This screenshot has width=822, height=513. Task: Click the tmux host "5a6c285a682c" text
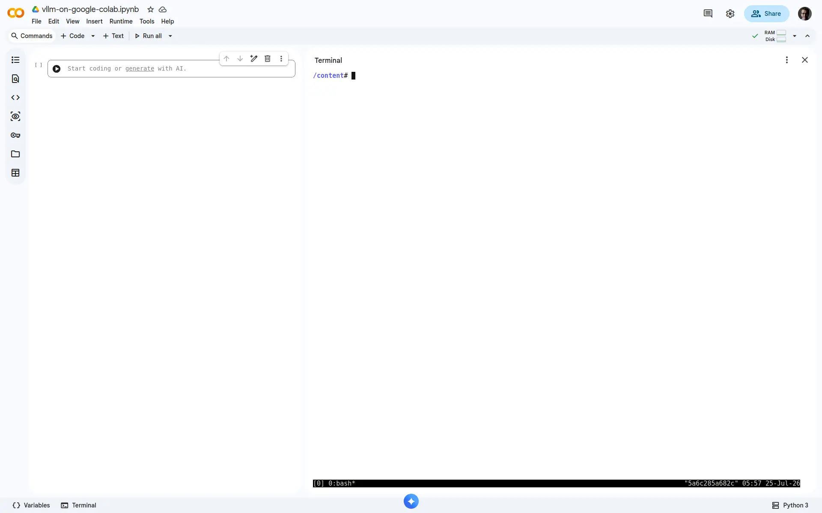pos(711,484)
